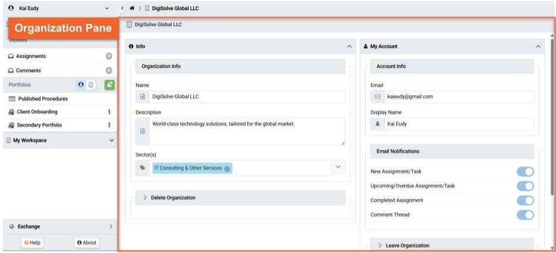Click the home icon in breadcrumb
The width and height of the screenshot is (556, 253).
pos(130,8)
